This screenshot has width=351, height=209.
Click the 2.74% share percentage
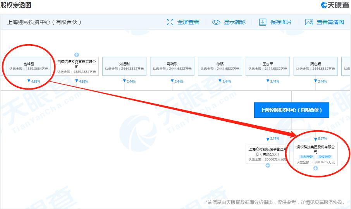[x=275, y=138]
